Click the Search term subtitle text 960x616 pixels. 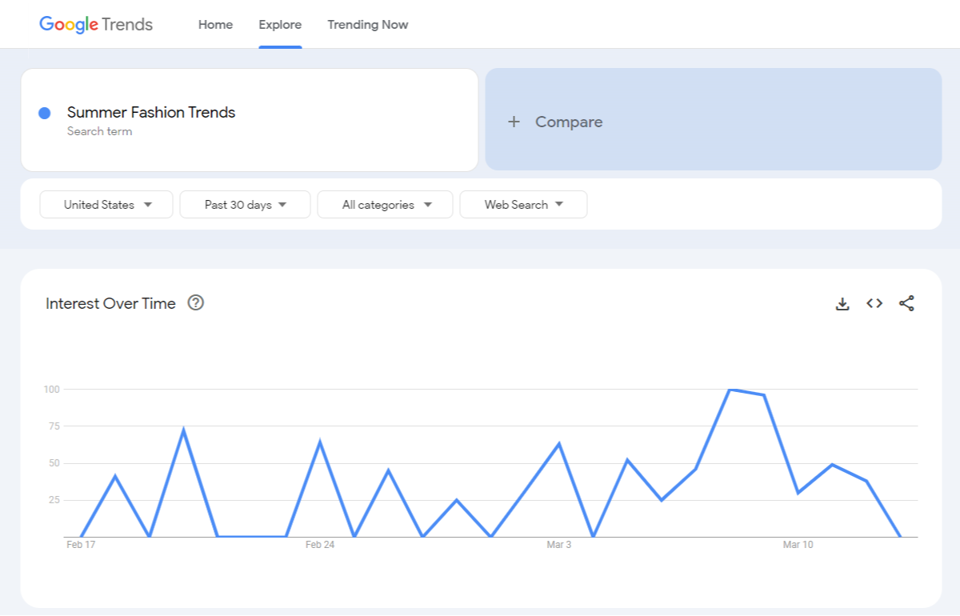point(99,131)
